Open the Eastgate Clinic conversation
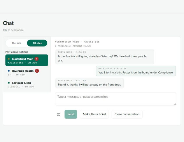The width and height of the screenshot is (184, 142). point(27,84)
